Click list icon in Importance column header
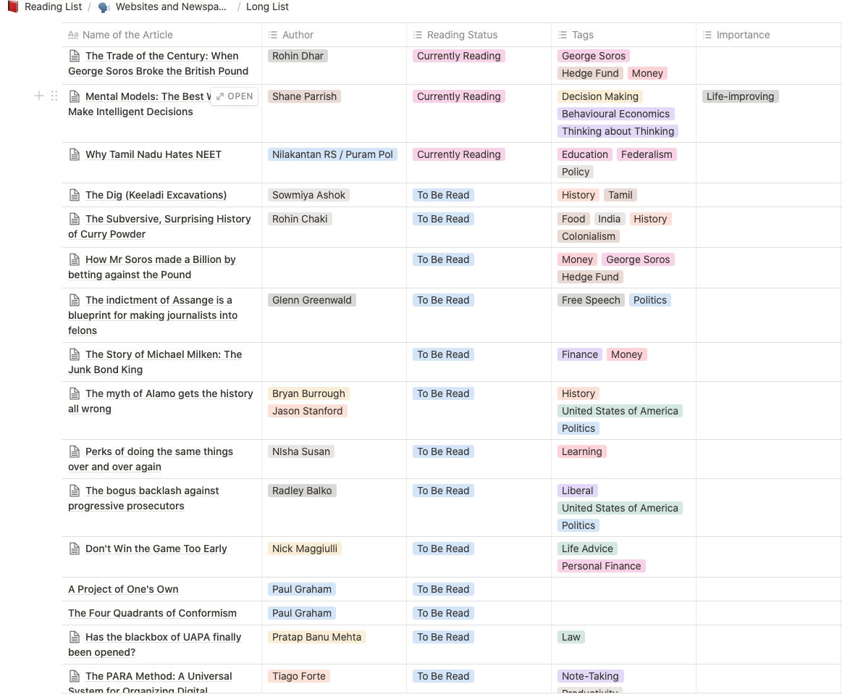The image size is (842, 700). pyautogui.click(x=707, y=35)
